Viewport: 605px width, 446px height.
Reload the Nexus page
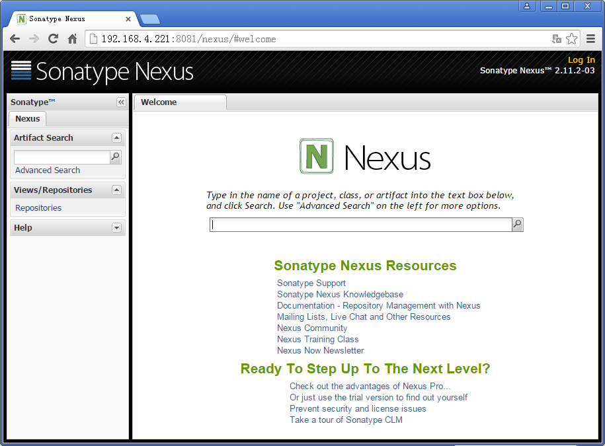54,38
